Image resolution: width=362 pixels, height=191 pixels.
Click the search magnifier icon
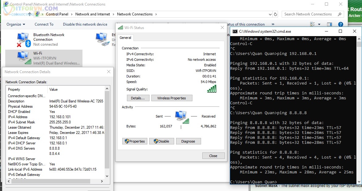tap(339, 14)
